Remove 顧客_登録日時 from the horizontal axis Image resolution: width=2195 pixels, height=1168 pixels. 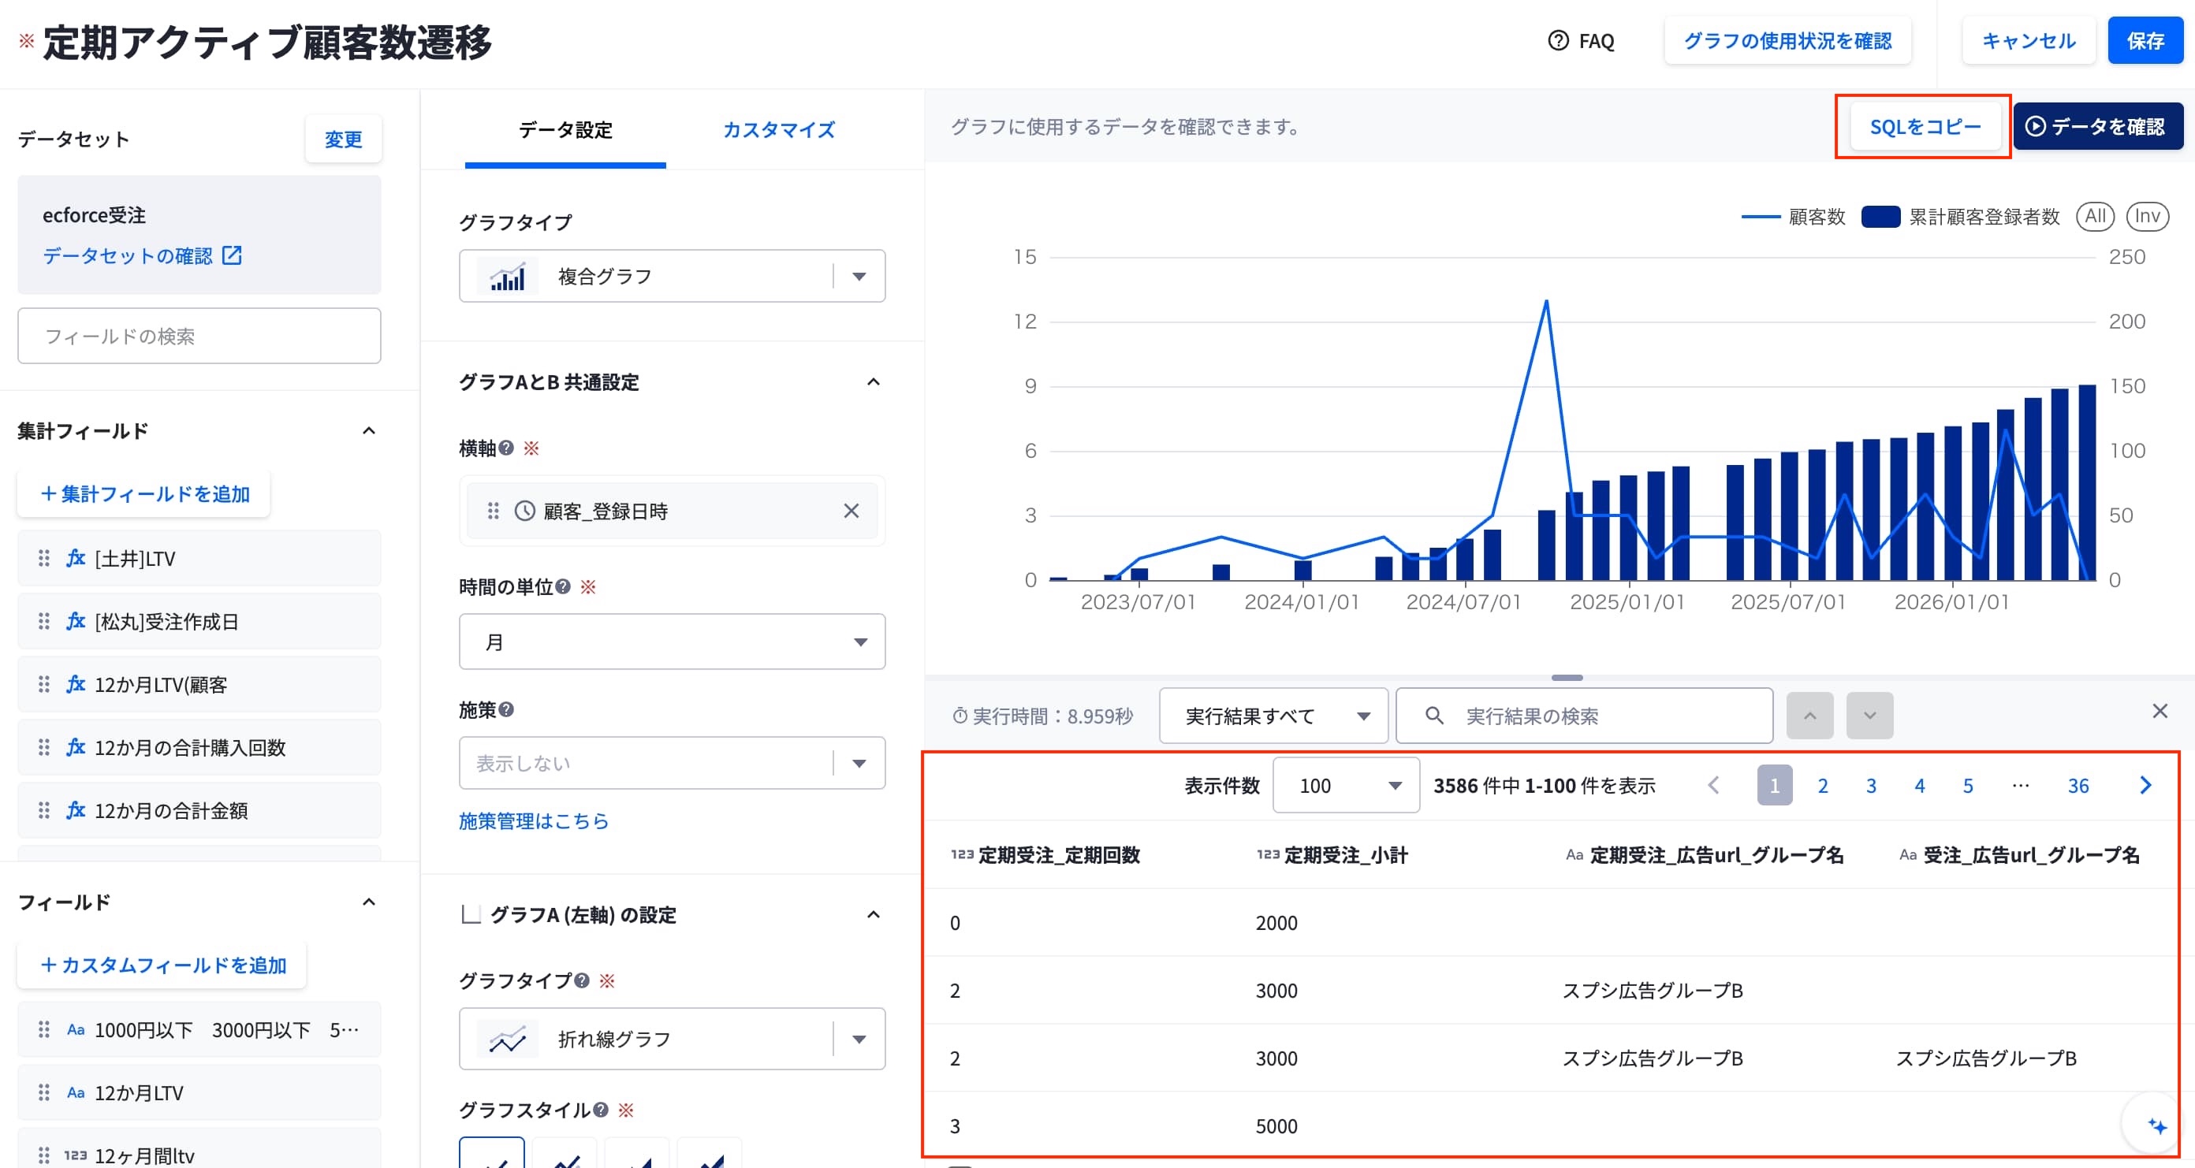pyautogui.click(x=851, y=511)
